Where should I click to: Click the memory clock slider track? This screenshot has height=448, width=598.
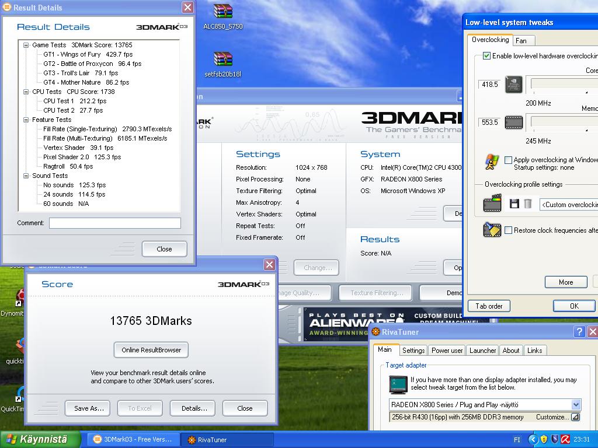(x=564, y=122)
